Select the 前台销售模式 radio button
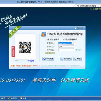Viewport: 101px width, 101px height. point(46,40)
